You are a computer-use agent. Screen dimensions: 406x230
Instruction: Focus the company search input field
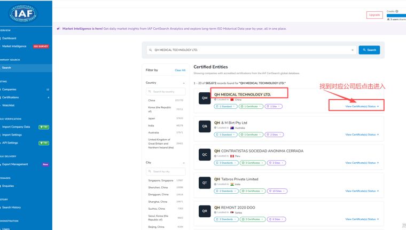tap(251, 50)
